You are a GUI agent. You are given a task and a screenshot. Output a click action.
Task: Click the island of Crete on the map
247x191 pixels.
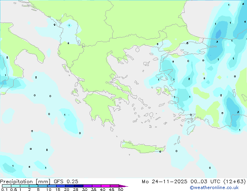(x=143, y=147)
